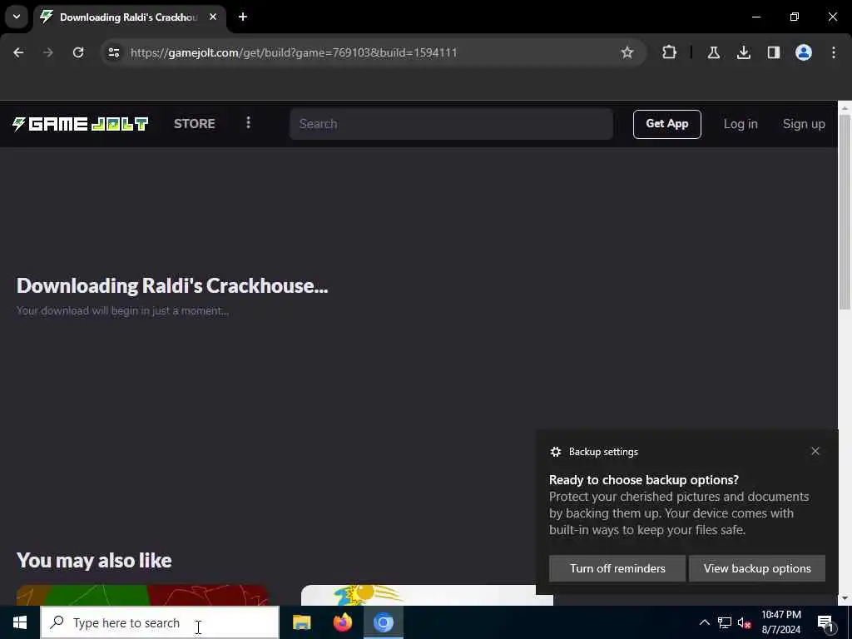Reload the Game Jolt page
Viewport: 852px width, 639px height.
[78, 52]
